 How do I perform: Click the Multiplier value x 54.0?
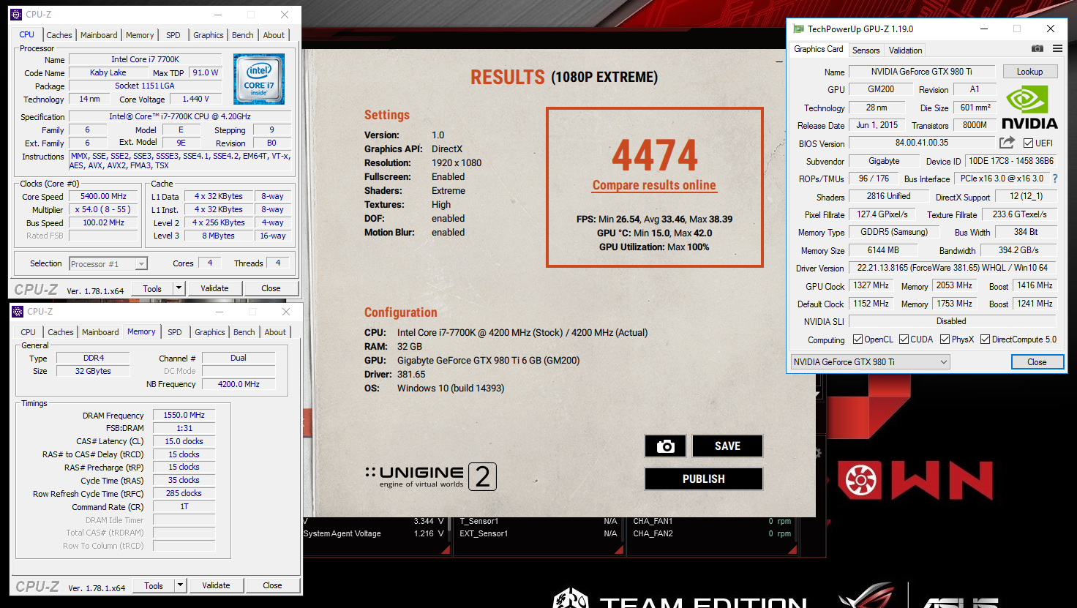coord(103,209)
